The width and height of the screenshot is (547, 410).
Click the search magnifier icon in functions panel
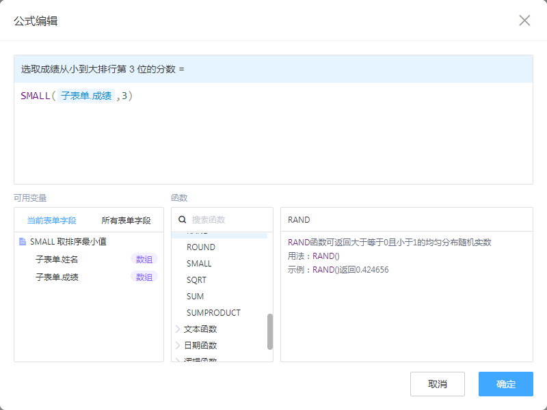pyautogui.click(x=183, y=220)
